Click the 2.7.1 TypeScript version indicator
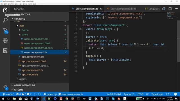180x101 pixels. tap(168, 94)
